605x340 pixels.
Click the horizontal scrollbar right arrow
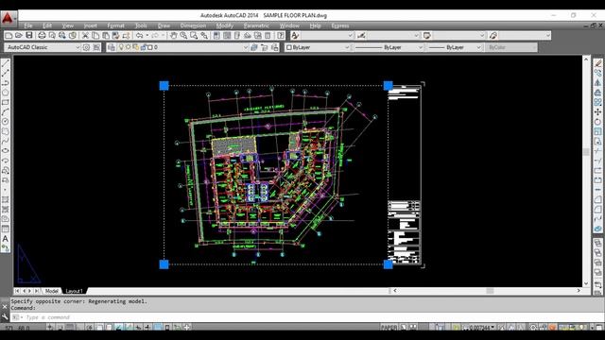click(x=579, y=291)
